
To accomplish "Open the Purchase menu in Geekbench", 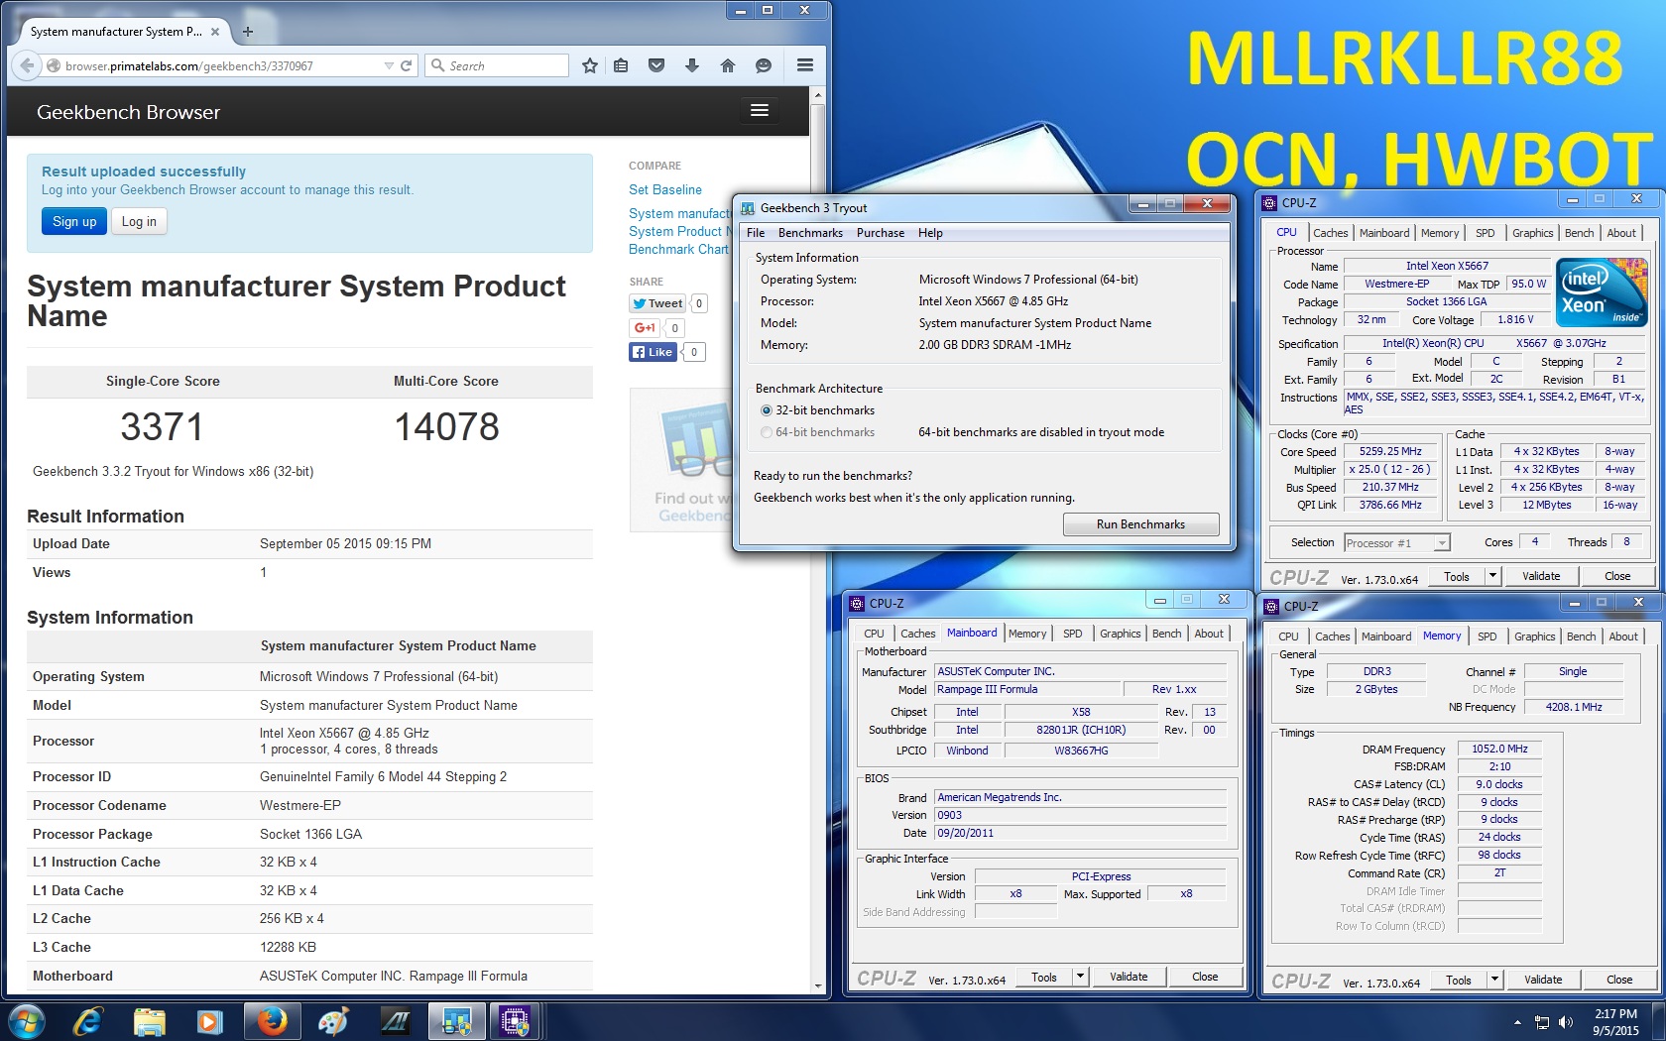I will [x=881, y=233].
